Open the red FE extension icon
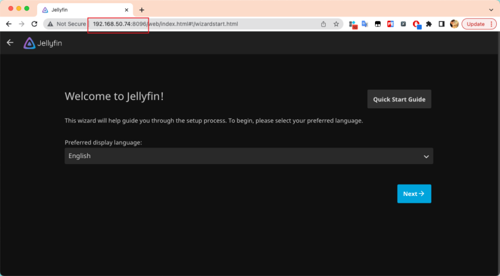The width and height of the screenshot is (500, 276). tap(391, 24)
